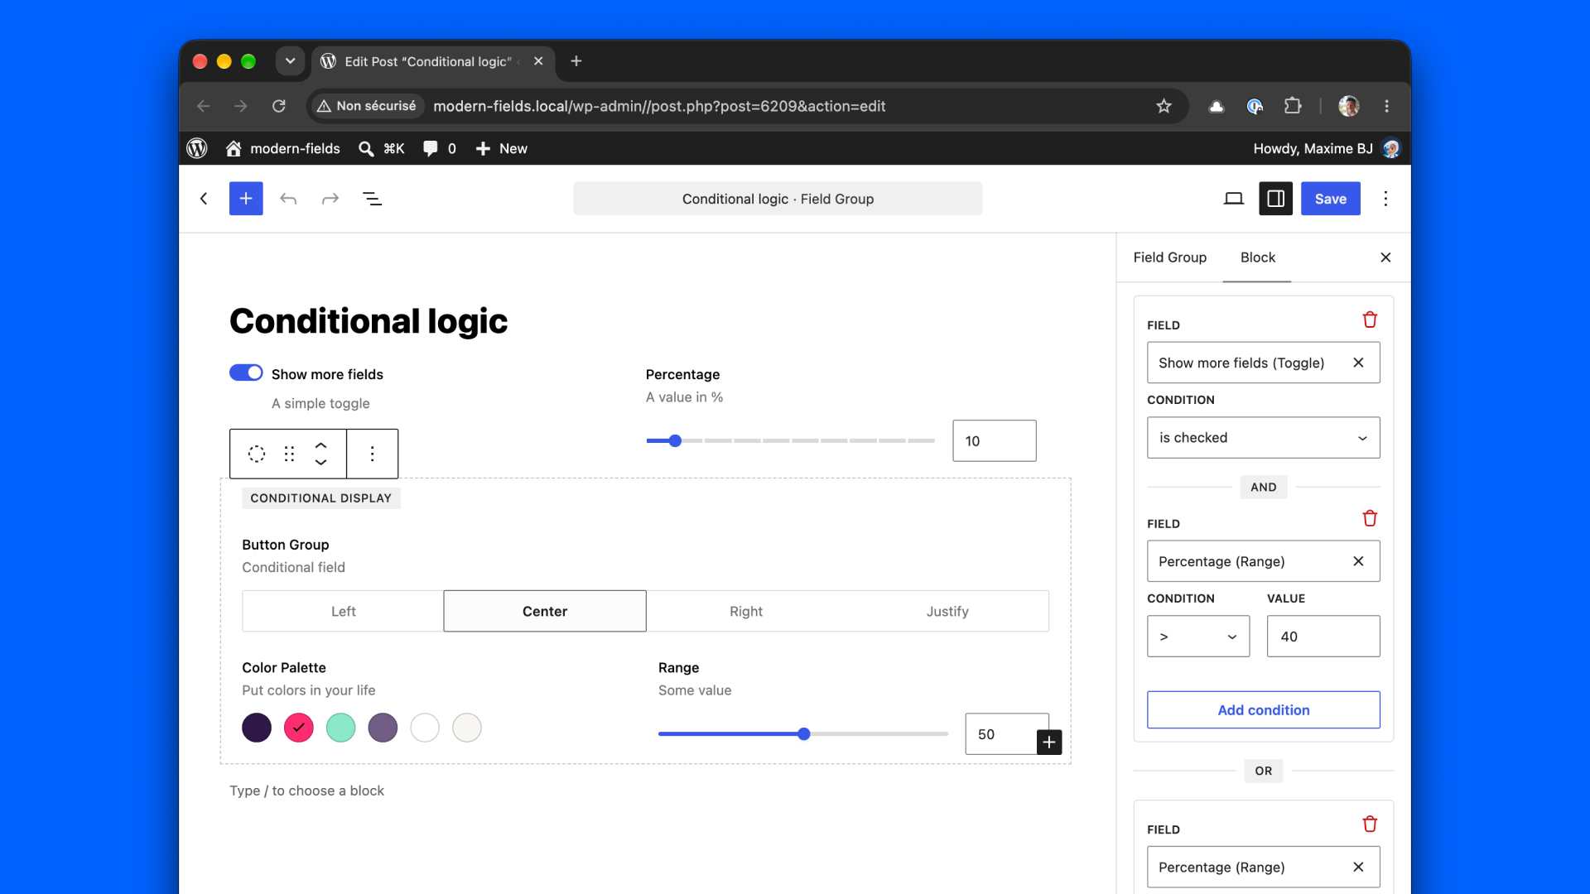Select the Right button group option
The width and height of the screenshot is (1590, 894).
746,611
